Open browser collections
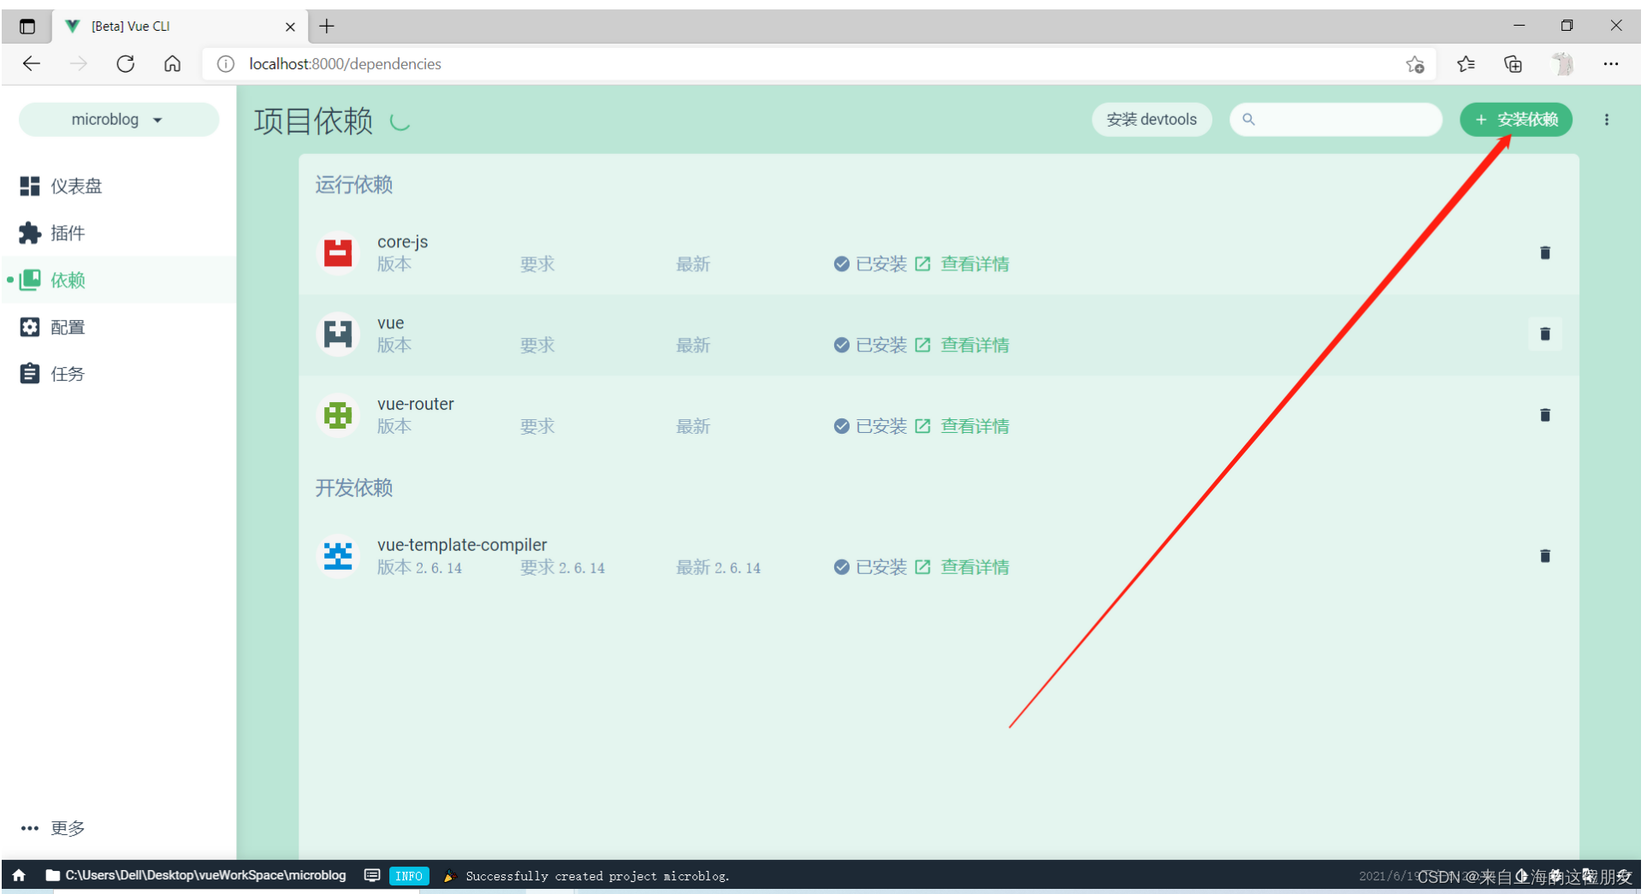This screenshot has width=1647, height=894. (1513, 64)
